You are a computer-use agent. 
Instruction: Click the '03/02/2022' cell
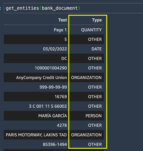55,49
